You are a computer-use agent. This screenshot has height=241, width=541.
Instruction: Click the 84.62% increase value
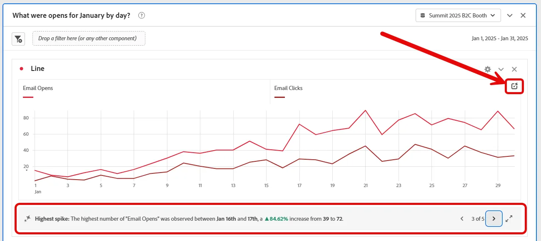click(276, 219)
